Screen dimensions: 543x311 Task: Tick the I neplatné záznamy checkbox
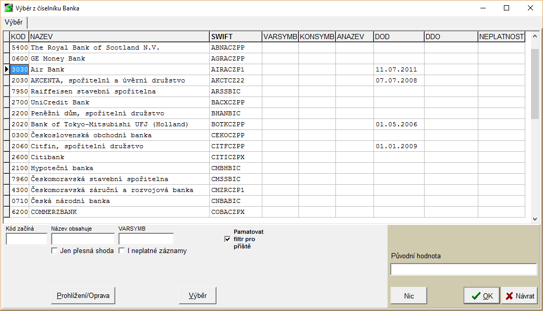122,251
